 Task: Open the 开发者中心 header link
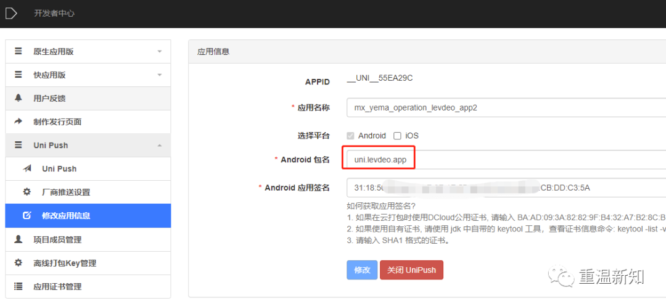click(x=54, y=13)
